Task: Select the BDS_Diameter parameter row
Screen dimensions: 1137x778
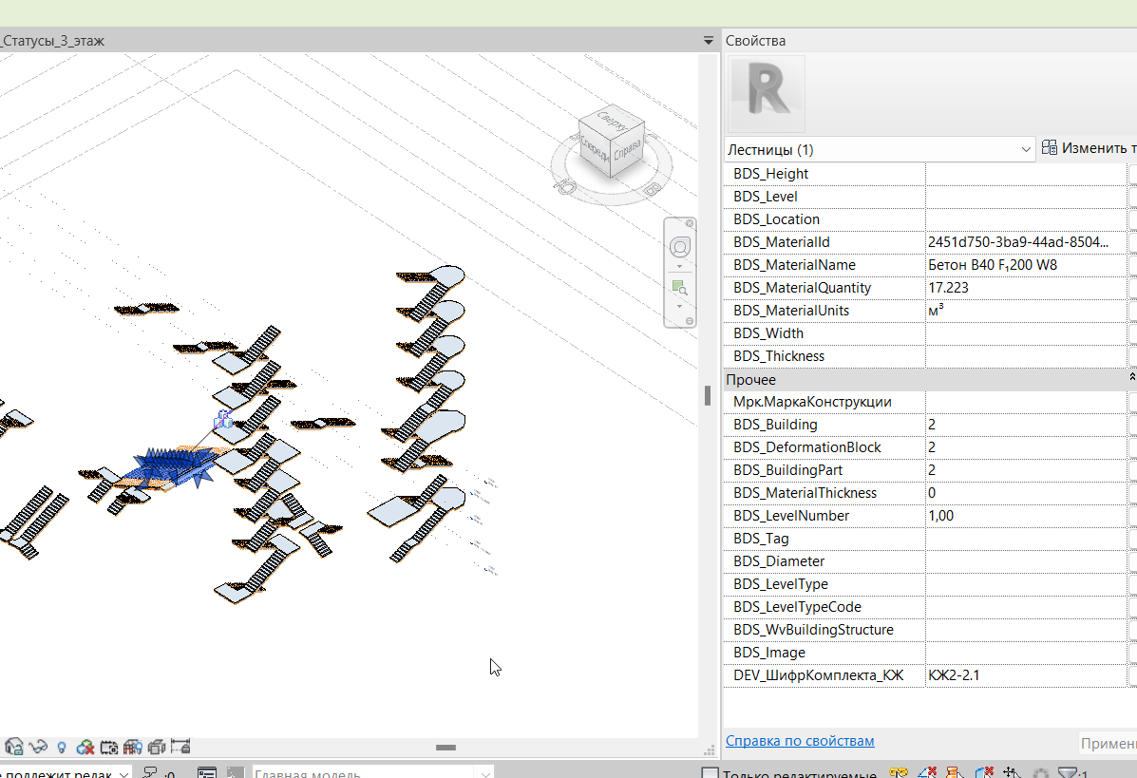Action: pyautogui.click(x=924, y=560)
